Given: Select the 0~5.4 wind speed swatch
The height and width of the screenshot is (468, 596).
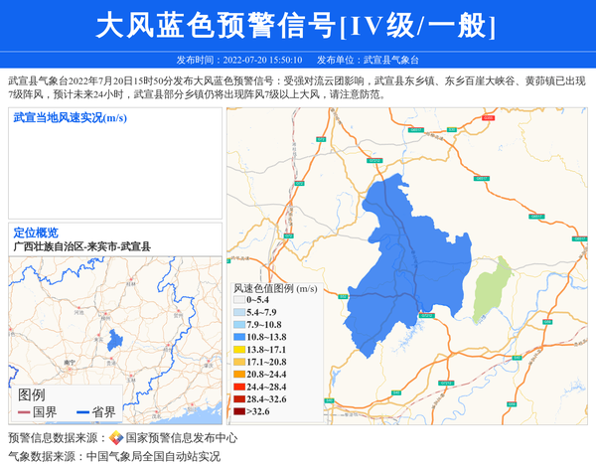Looking at the screenshot, I should coord(238,299).
